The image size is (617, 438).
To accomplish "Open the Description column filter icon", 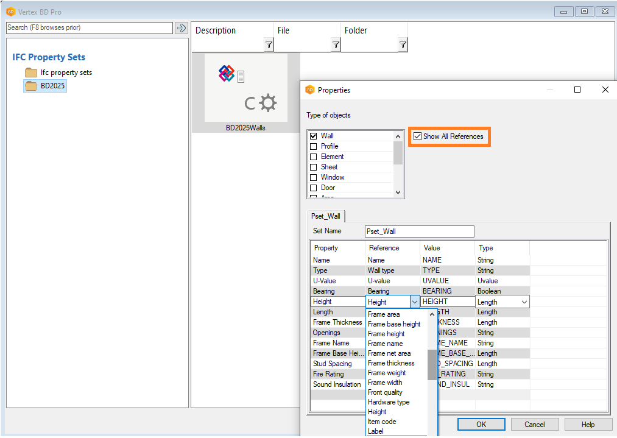I will coord(269,44).
